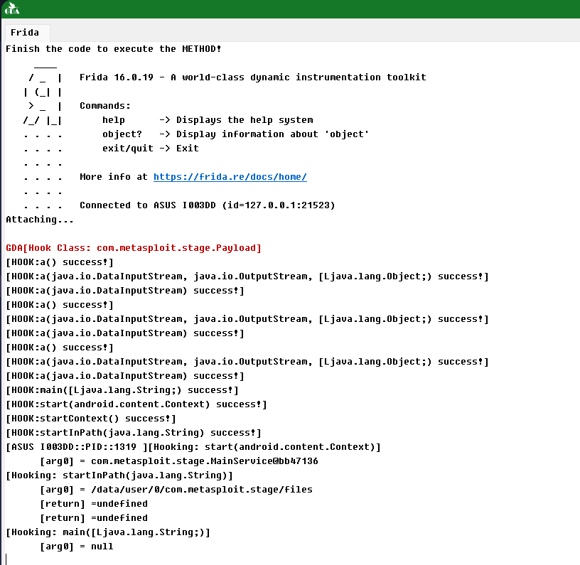Screen dimensions: 580x565
Task: Click the '[HOOK:main([Ljava.lang.String;) success!]' line
Action: [122, 390]
